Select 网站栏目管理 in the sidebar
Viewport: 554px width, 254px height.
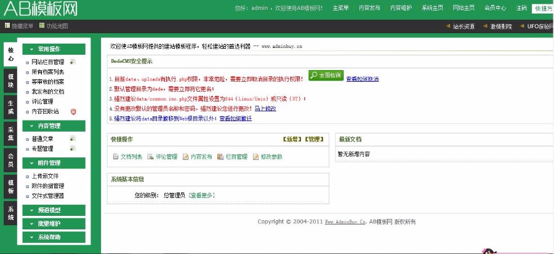pyautogui.click(x=48, y=62)
